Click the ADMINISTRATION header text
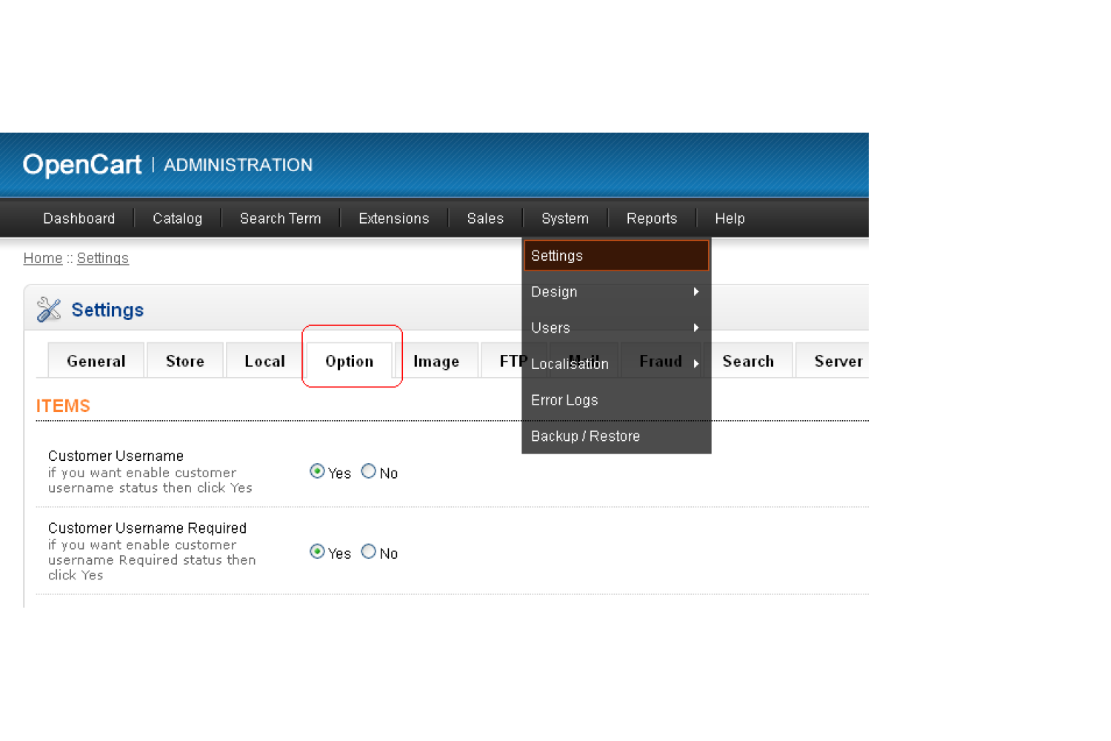Viewport: 1111px width, 741px height. [x=238, y=165]
